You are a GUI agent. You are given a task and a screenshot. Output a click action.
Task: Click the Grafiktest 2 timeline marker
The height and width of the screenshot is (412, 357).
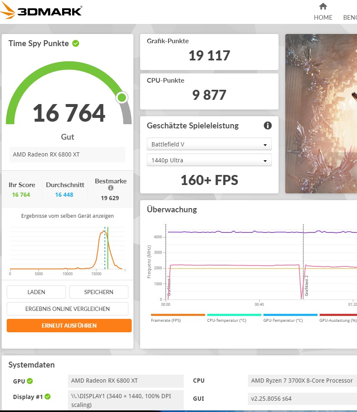coord(306,286)
